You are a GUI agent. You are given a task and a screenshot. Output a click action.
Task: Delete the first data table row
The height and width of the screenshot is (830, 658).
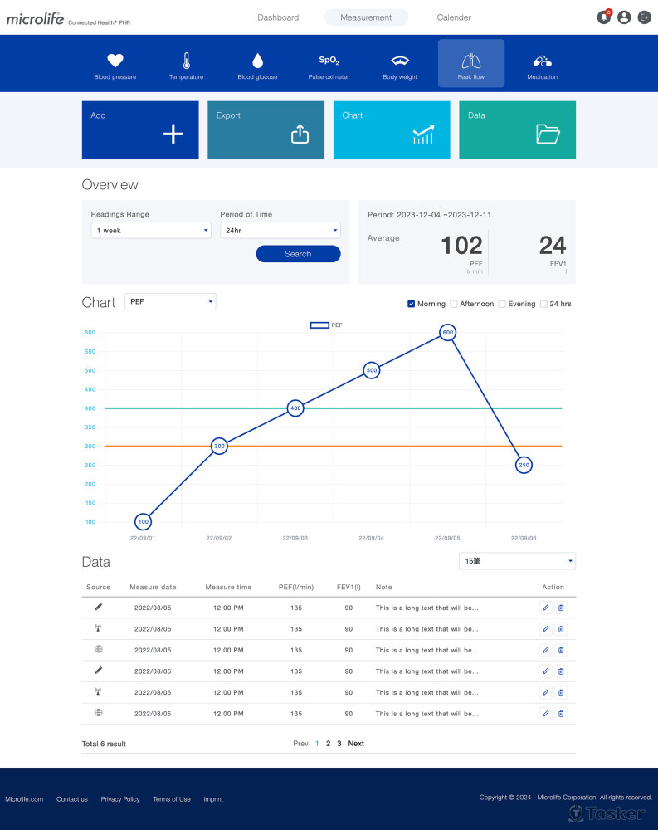561,608
